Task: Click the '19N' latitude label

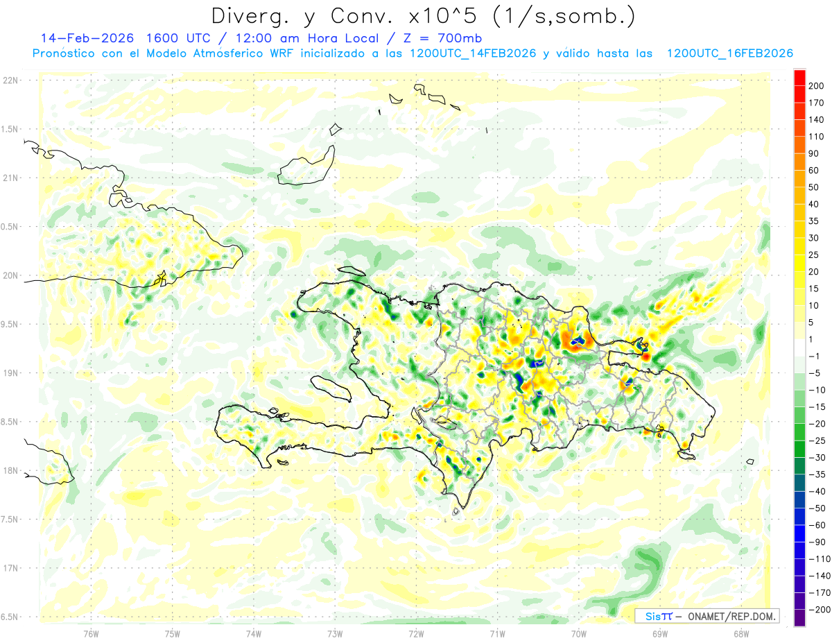Action: click(x=10, y=373)
